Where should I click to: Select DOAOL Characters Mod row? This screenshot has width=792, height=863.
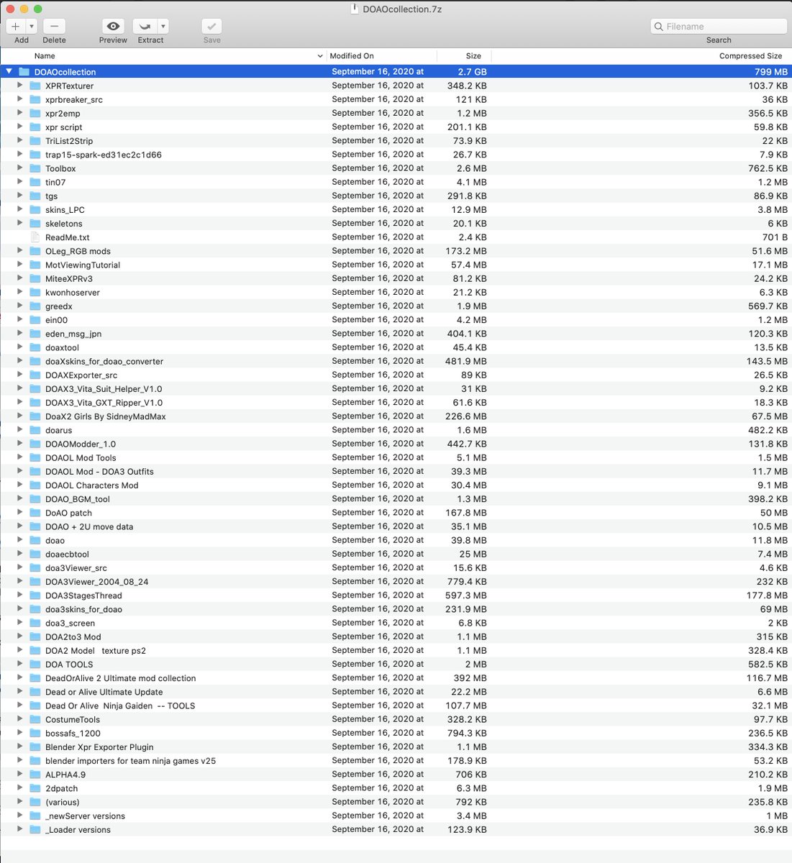coord(396,485)
